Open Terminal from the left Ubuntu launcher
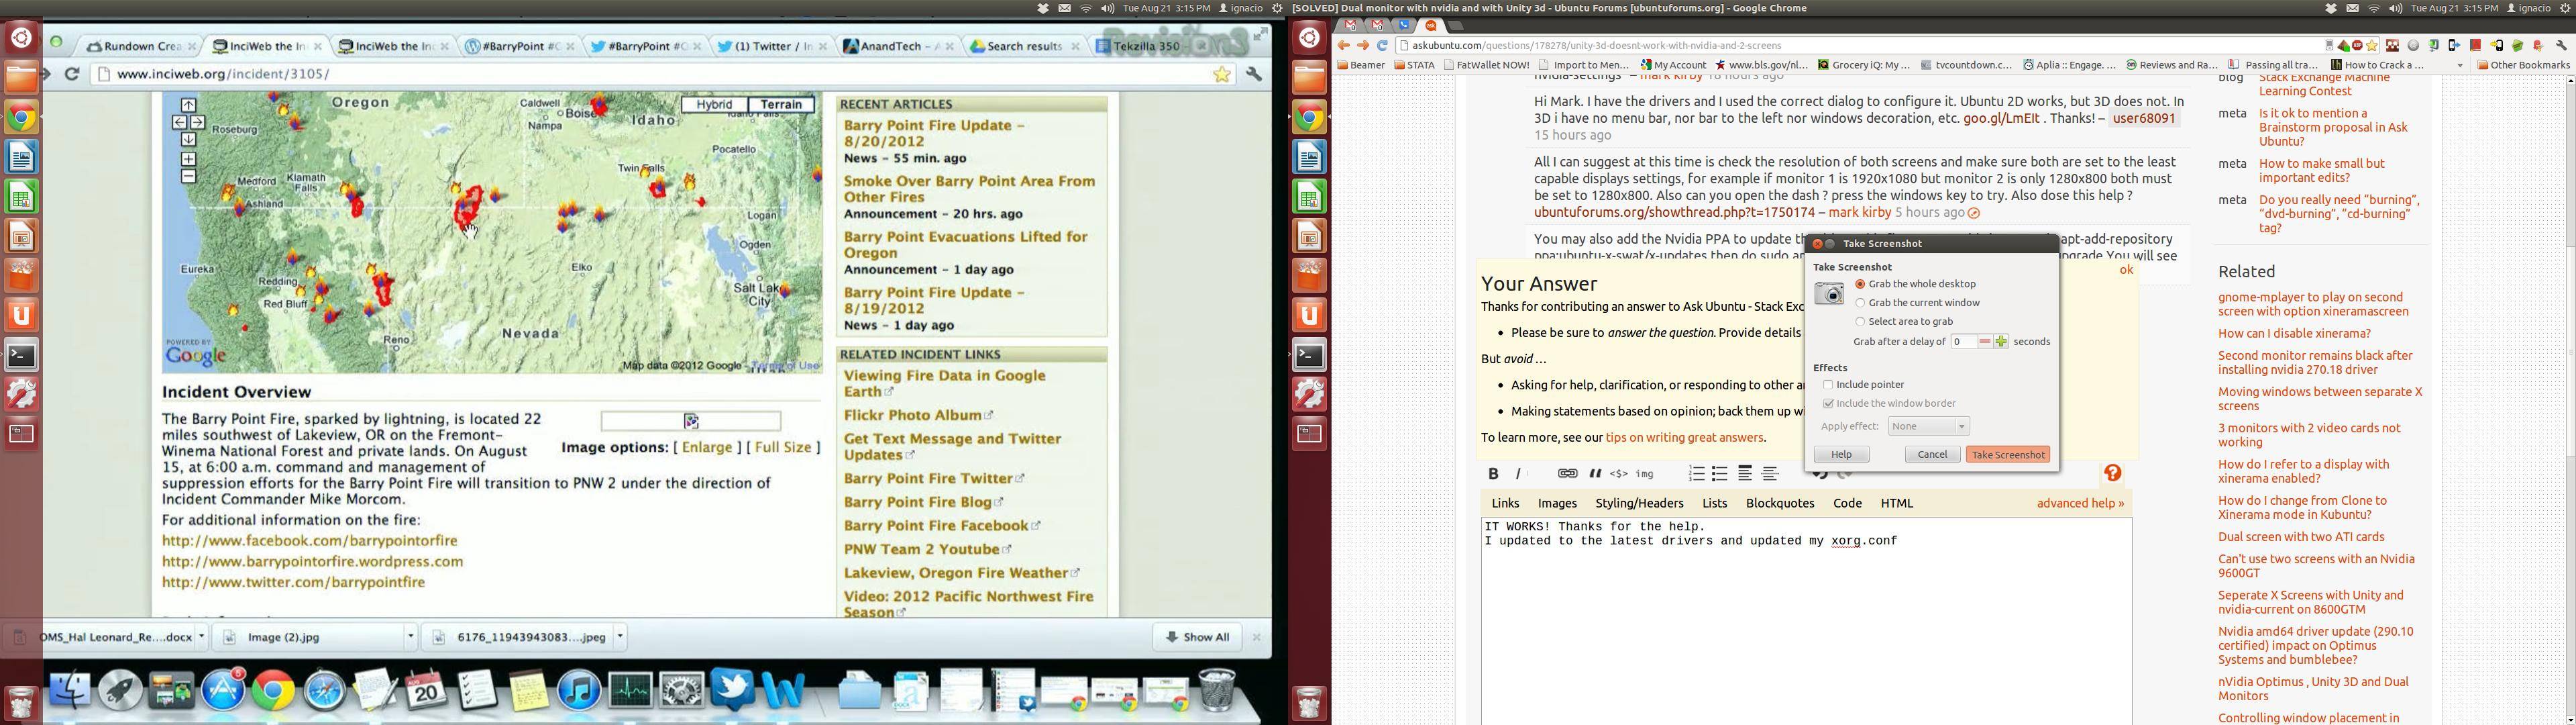The width and height of the screenshot is (2576, 725). click(22, 356)
